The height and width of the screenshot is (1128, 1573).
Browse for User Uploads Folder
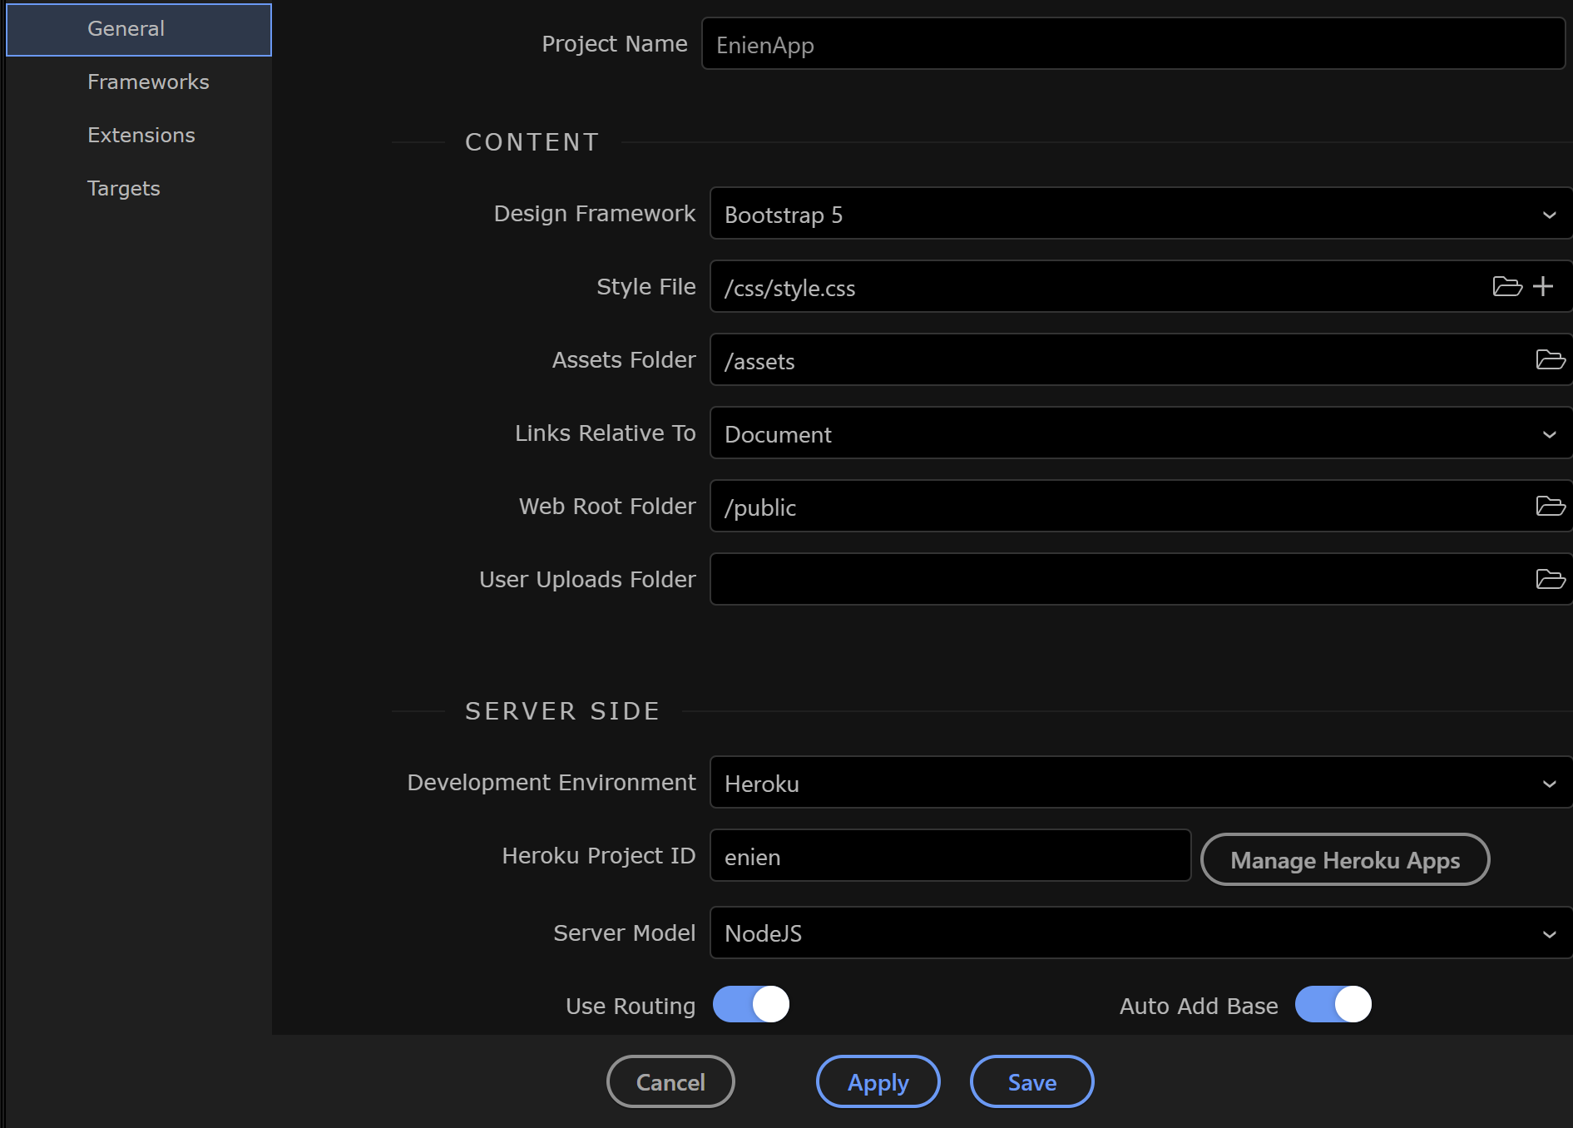point(1550,580)
